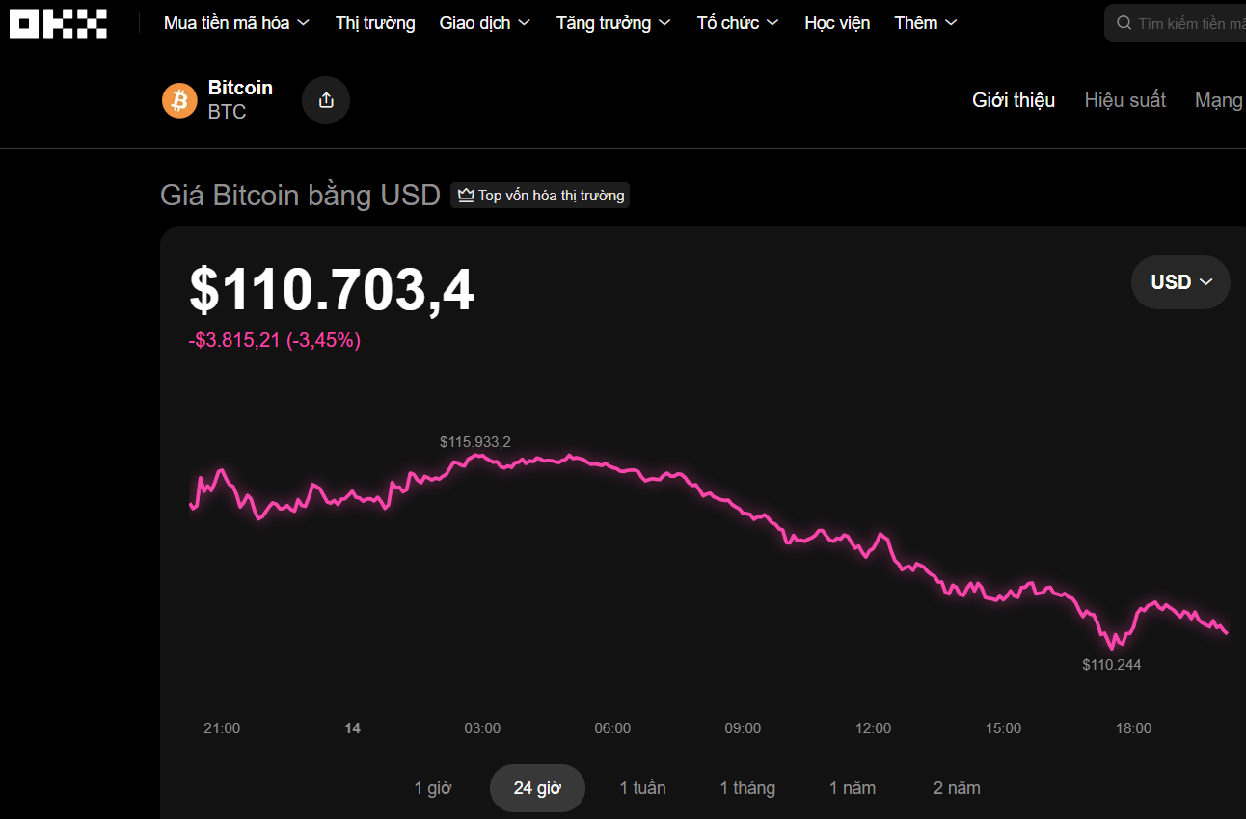Expand the Tăng trưởng dropdown

click(x=613, y=23)
